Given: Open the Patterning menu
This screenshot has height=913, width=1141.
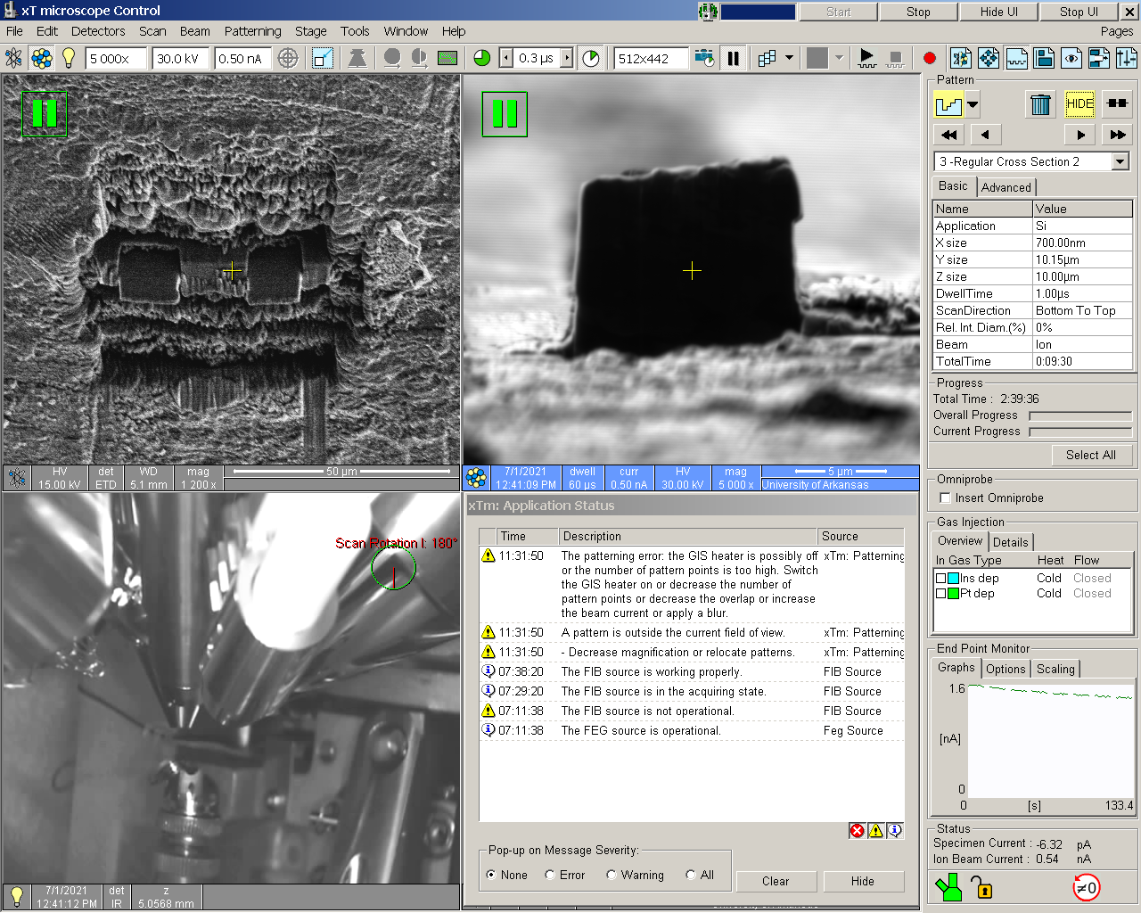Looking at the screenshot, I should pos(252,31).
